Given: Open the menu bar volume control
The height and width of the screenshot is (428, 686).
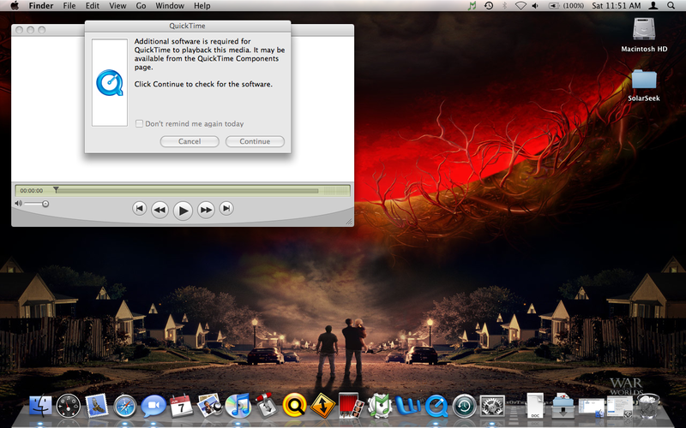Looking at the screenshot, I should point(535,6).
